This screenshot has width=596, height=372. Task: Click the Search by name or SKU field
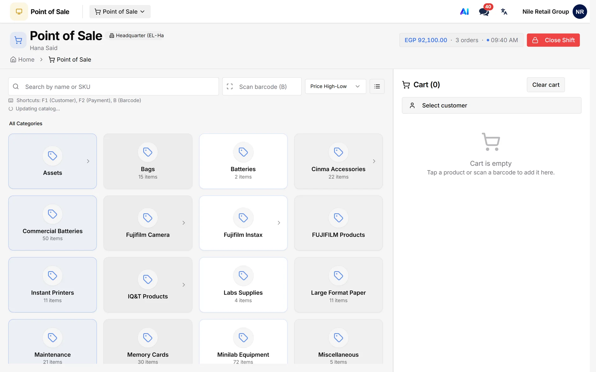pos(114,86)
